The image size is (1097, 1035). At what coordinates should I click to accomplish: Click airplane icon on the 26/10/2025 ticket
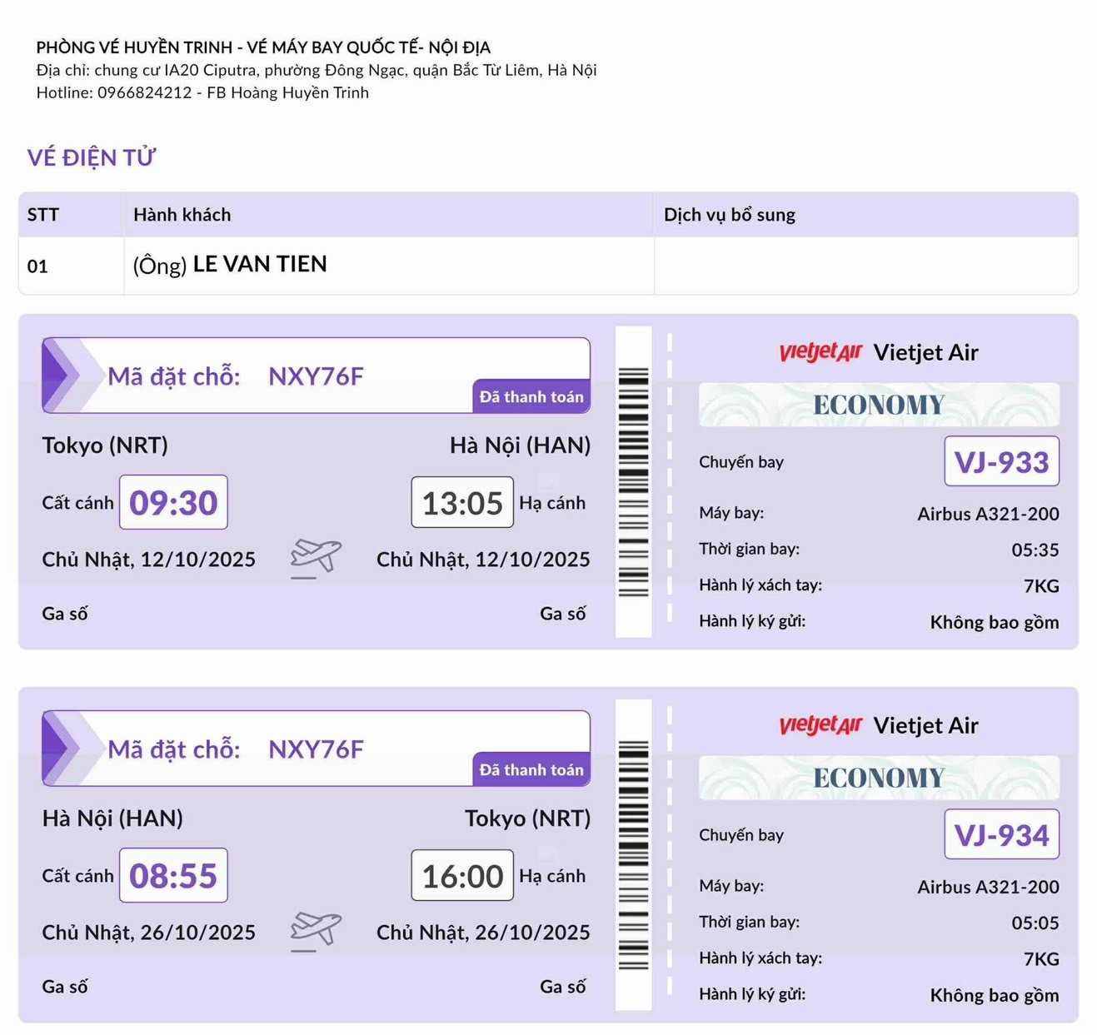(x=316, y=930)
